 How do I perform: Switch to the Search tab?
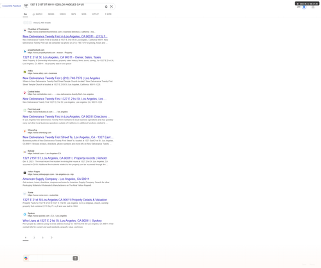tap(38, 14)
